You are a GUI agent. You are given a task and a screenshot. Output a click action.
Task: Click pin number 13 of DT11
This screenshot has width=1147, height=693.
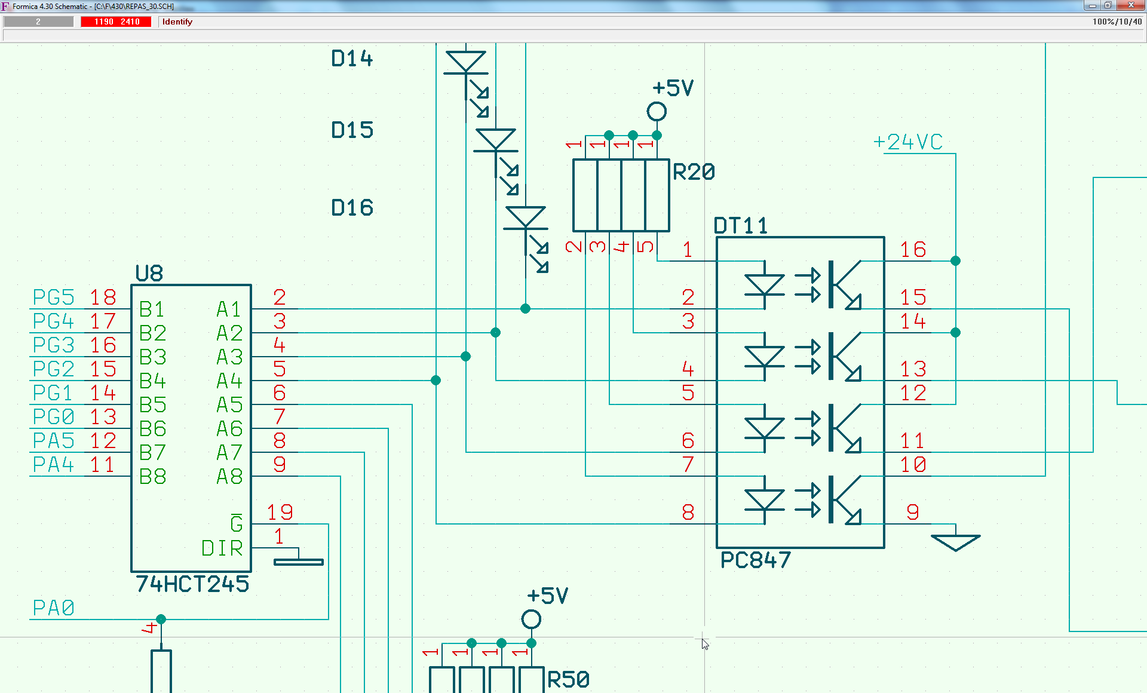click(913, 369)
